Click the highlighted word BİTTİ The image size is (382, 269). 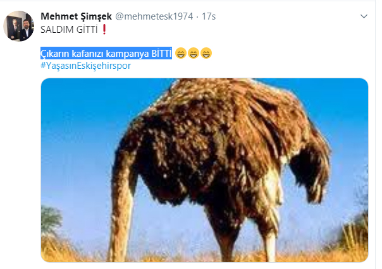162,53
